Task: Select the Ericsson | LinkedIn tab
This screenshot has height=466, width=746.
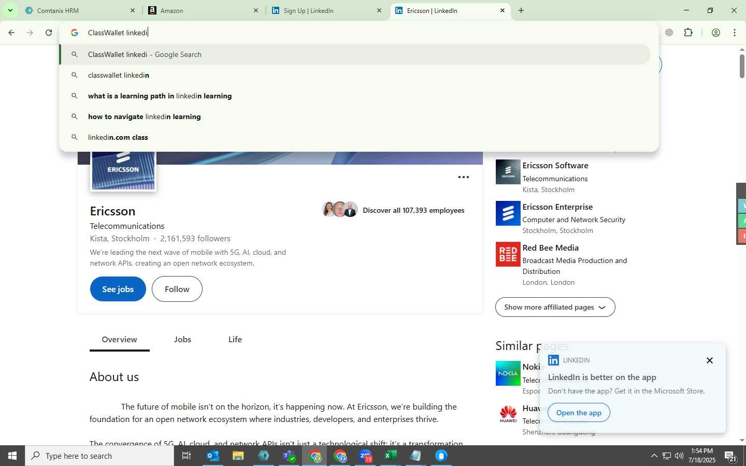Action: [x=450, y=10]
